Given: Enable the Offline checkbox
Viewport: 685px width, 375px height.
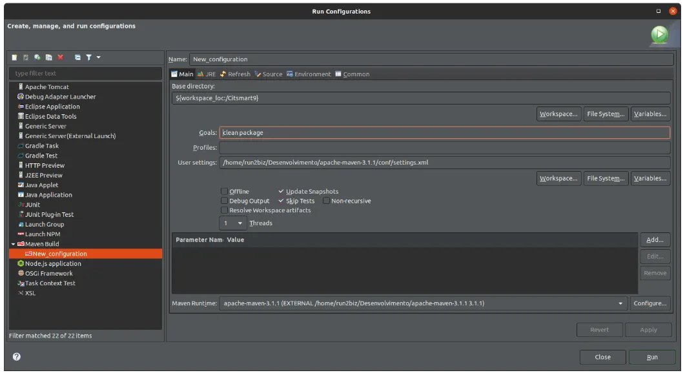Looking at the screenshot, I should coord(225,191).
